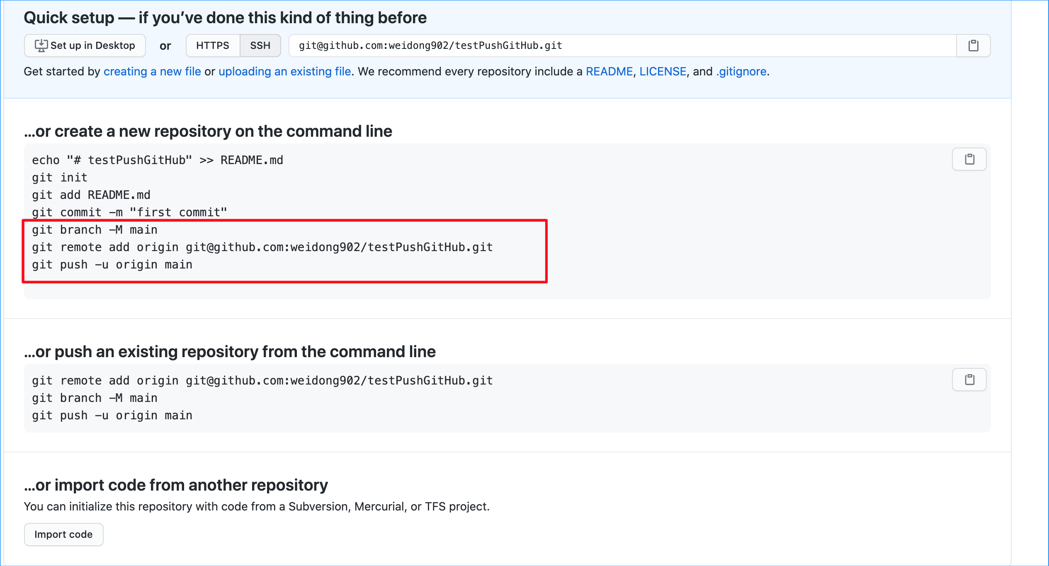
Task: Click the Quick setup heading
Action: (x=225, y=18)
